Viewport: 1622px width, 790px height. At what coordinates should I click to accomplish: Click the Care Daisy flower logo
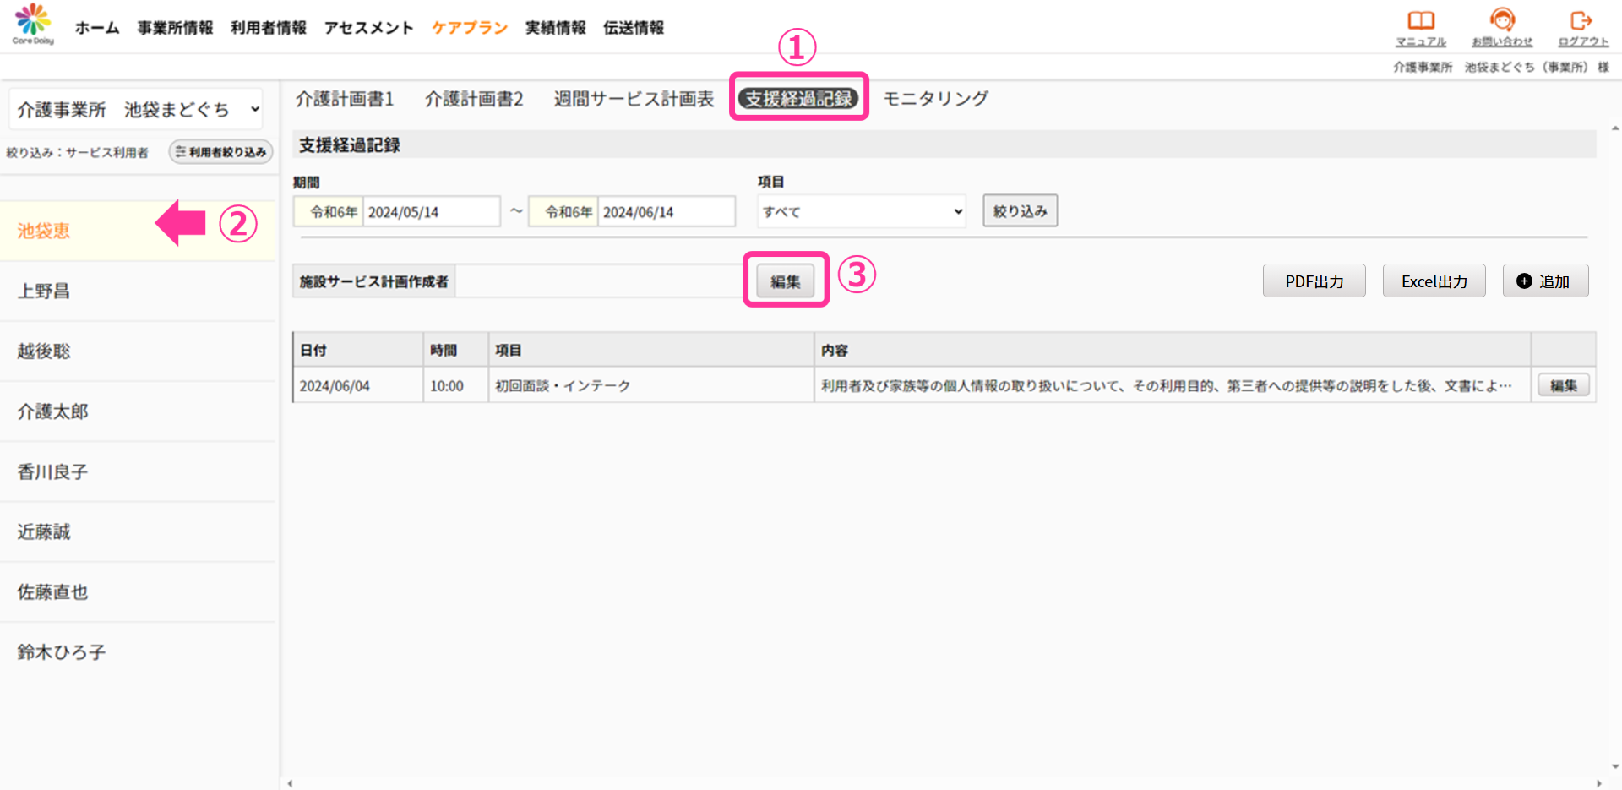(33, 22)
